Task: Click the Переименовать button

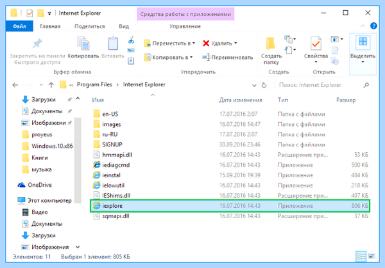Action: (227, 58)
